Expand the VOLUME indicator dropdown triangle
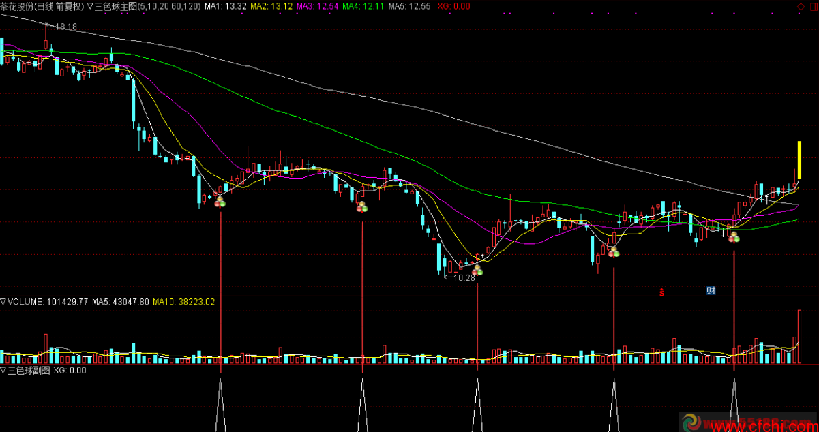Viewport: 819px width, 432px height. click(x=3, y=301)
